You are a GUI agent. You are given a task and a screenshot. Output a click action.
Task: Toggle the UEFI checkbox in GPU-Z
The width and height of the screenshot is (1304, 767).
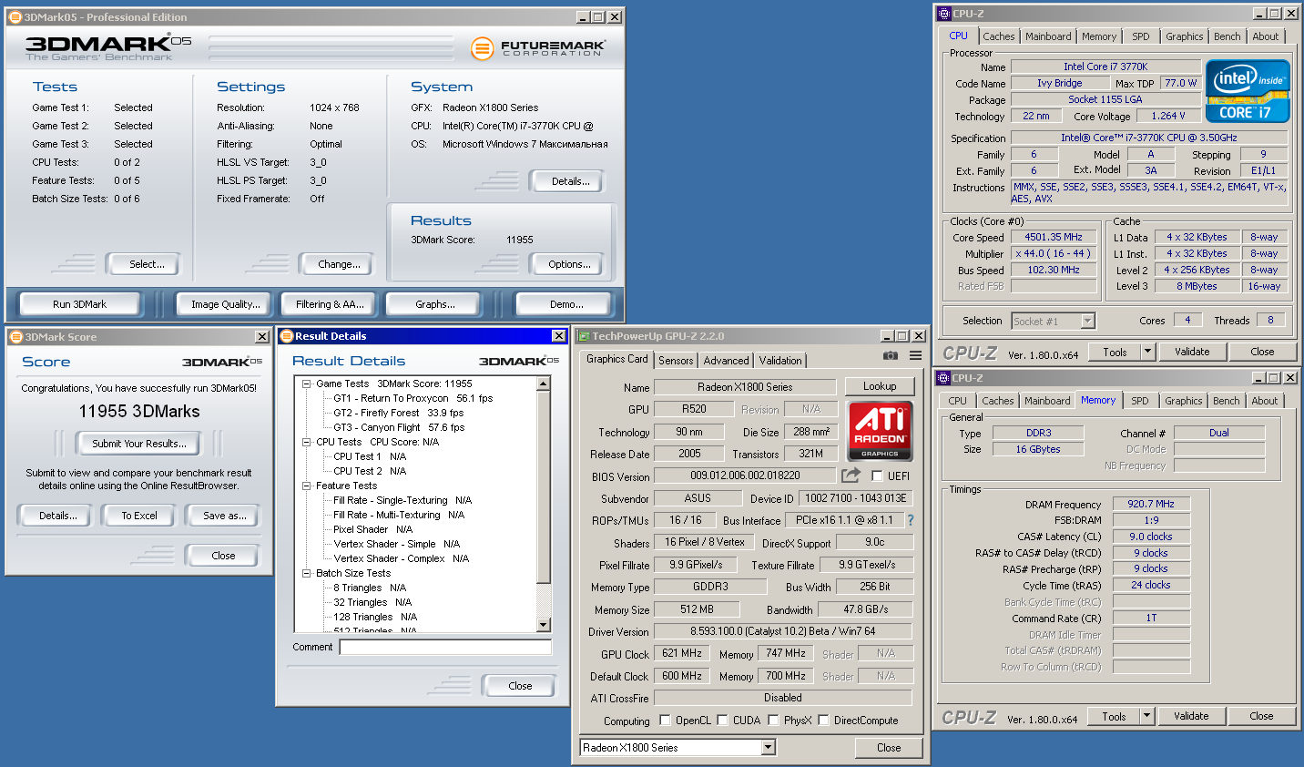tap(877, 476)
